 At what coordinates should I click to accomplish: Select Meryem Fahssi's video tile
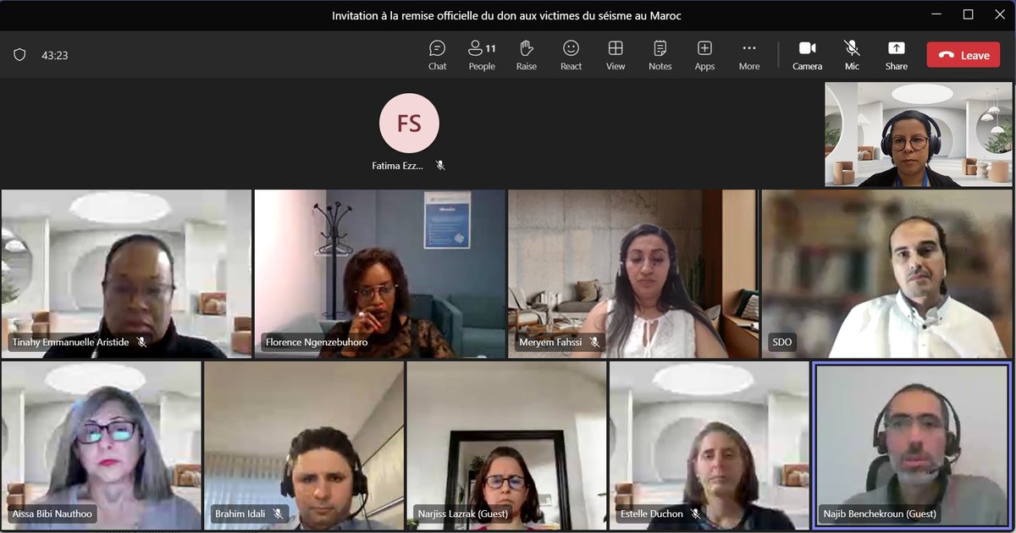632,274
